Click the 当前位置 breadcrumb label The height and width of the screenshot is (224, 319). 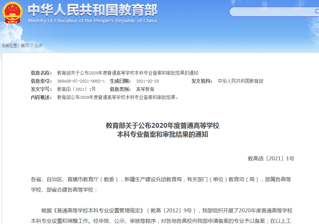coord(10,46)
